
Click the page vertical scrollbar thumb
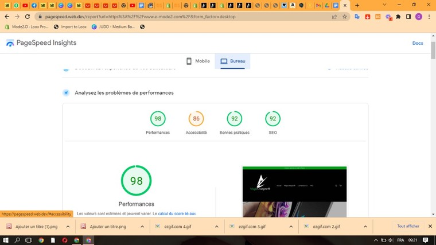tap(433, 50)
